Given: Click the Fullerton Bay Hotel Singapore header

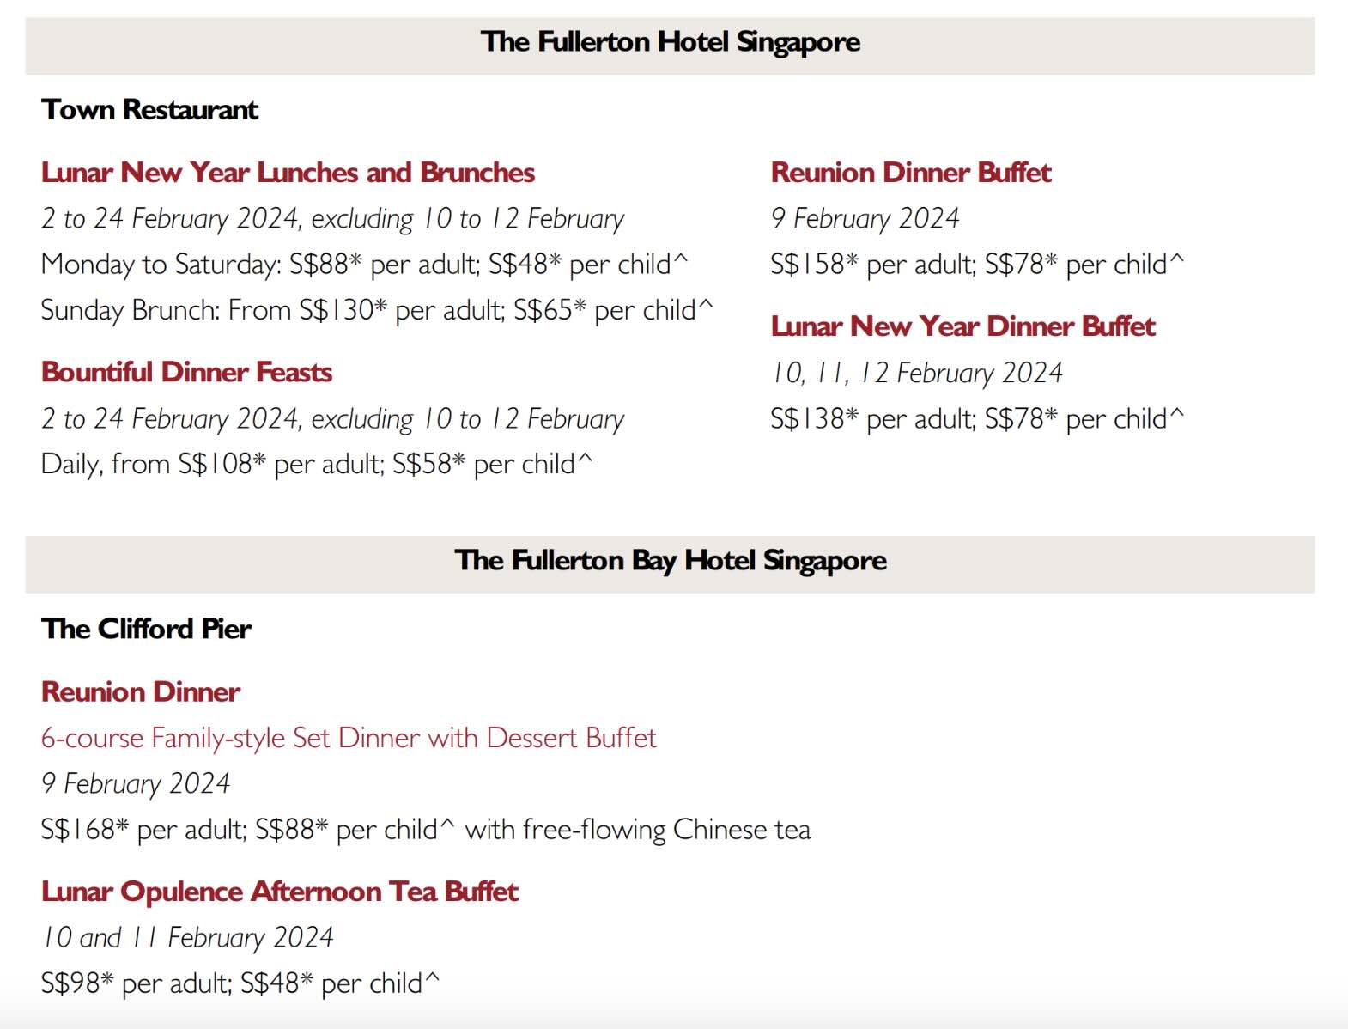Looking at the screenshot, I should [x=670, y=561].
